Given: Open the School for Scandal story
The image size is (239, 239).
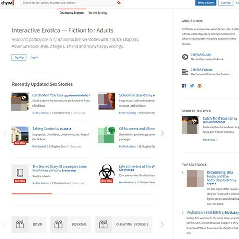Looking at the screenshot, I should point(134,95).
